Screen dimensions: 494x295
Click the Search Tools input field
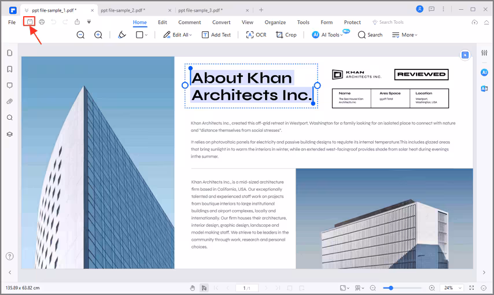391,22
